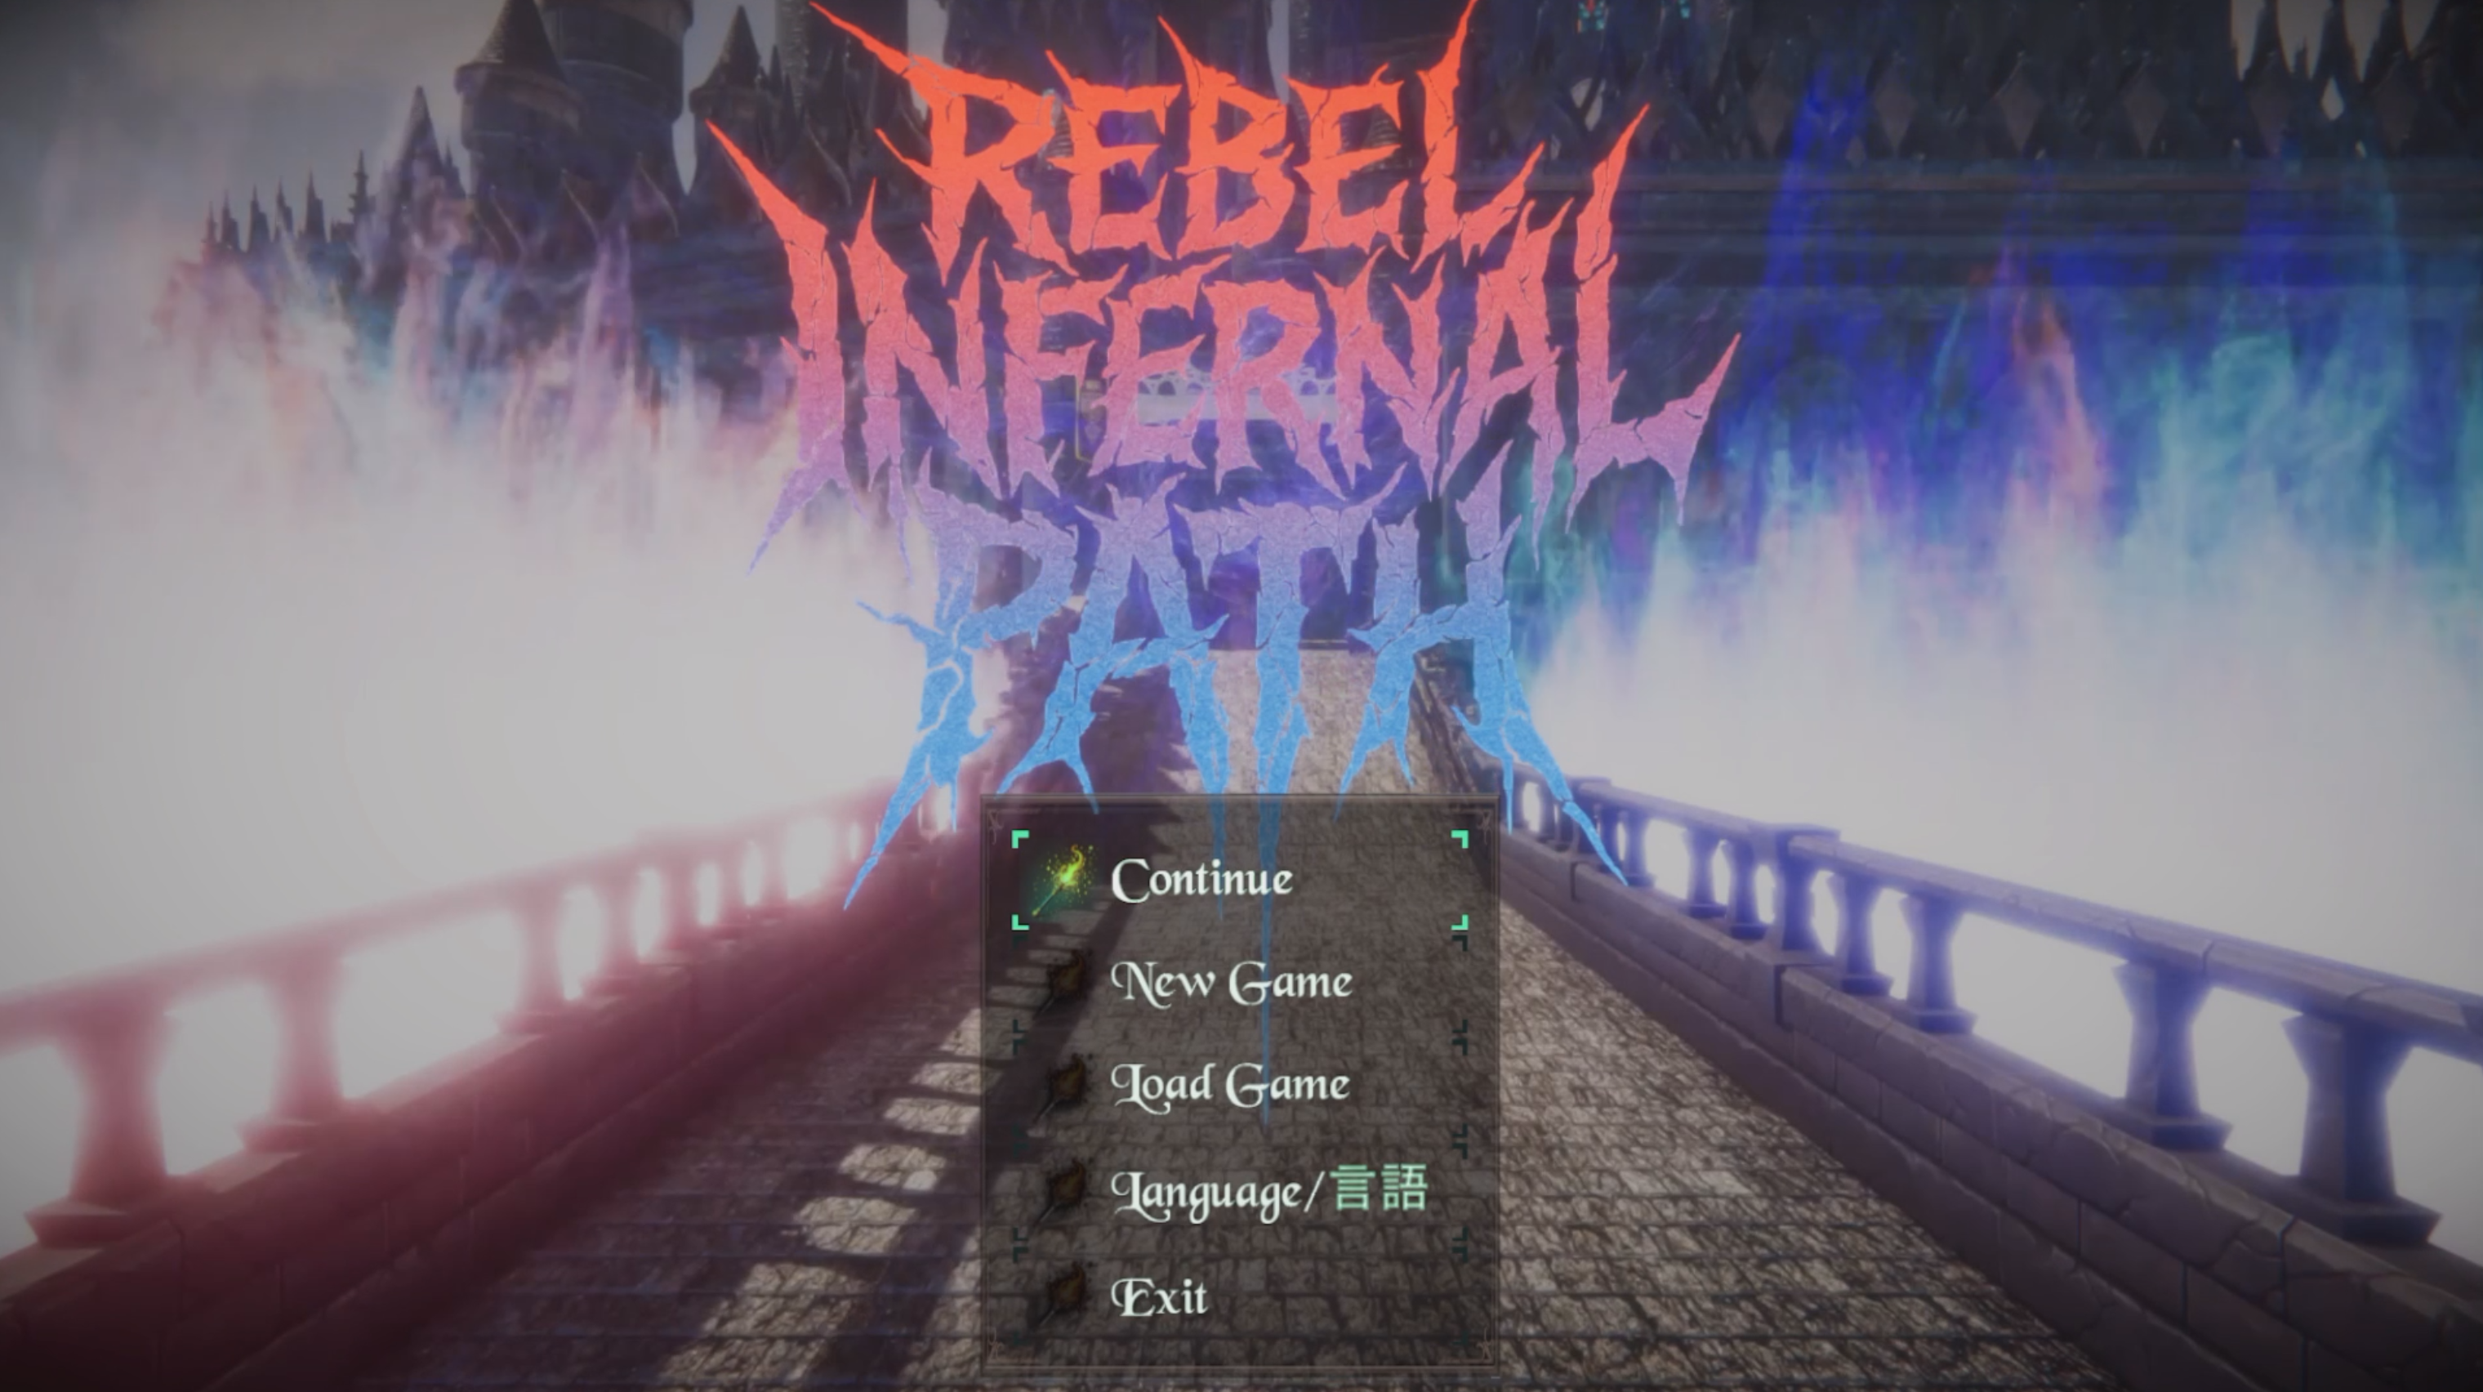The height and width of the screenshot is (1392, 2483).
Task: Open the Load Game menu entry
Action: [x=1230, y=1086]
